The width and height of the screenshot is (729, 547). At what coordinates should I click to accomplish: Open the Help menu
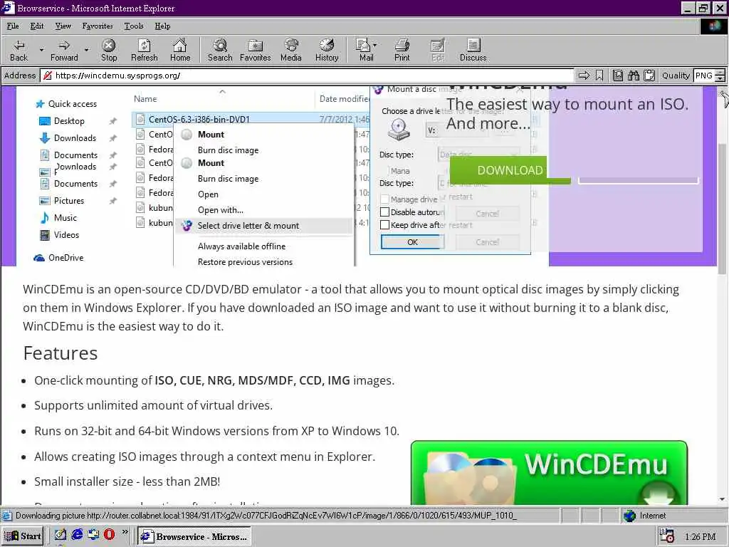[x=162, y=26]
